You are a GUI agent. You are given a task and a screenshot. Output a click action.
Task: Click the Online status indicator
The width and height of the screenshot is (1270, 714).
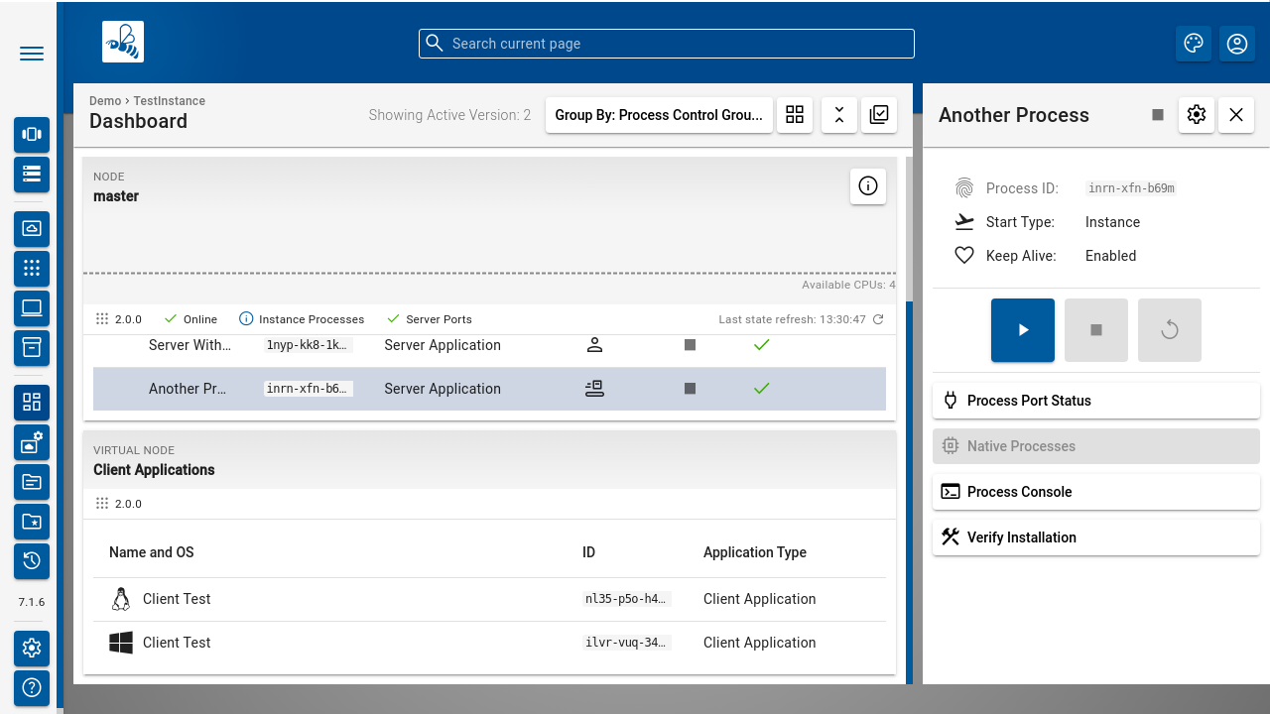[x=190, y=319]
